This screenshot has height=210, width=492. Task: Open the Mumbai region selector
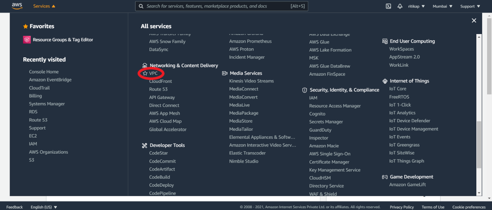pyautogui.click(x=442, y=6)
